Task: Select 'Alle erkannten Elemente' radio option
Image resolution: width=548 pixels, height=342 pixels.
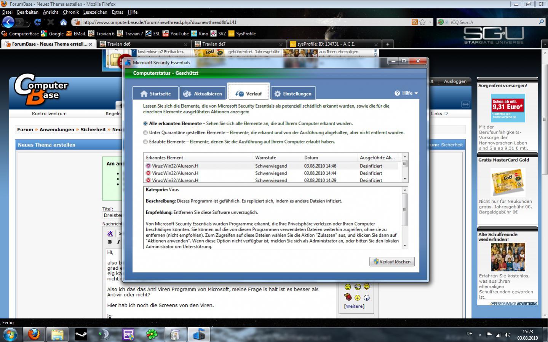Action: [145, 124]
